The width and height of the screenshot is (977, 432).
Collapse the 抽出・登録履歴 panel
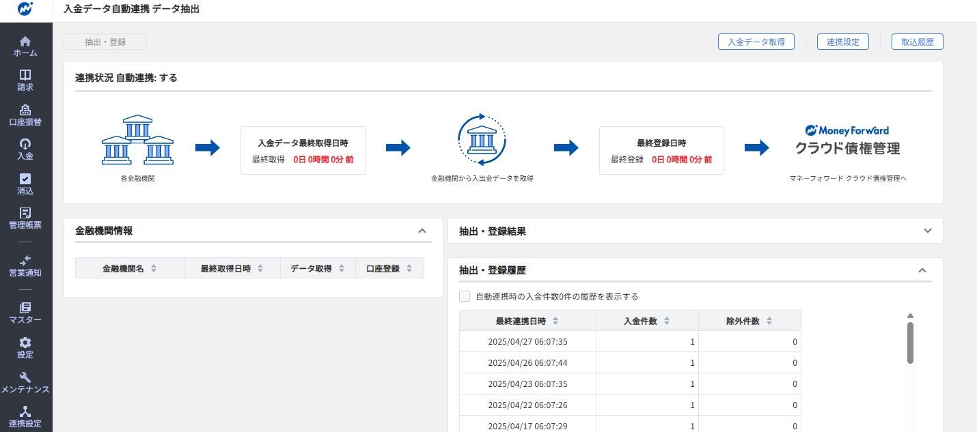[922, 270]
